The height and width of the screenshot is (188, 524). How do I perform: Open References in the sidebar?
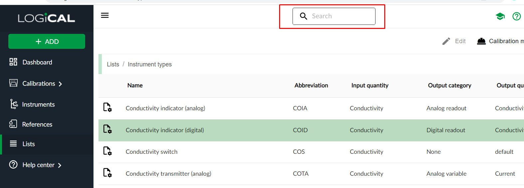pyautogui.click(x=37, y=125)
